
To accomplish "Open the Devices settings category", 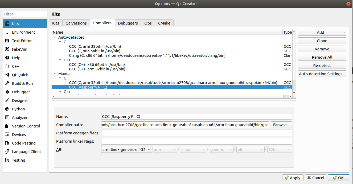I will (25, 135).
